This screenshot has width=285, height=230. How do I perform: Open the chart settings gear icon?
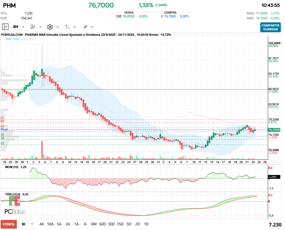click(50, 26)
